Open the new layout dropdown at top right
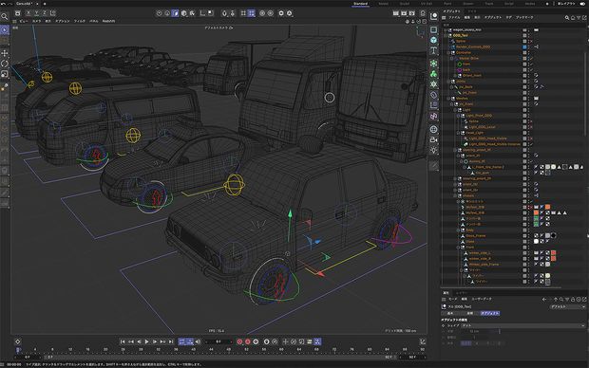 (566, 4)
